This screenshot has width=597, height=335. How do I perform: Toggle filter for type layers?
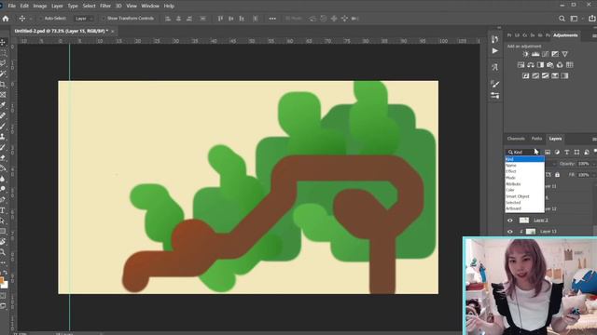pos(567,152)
